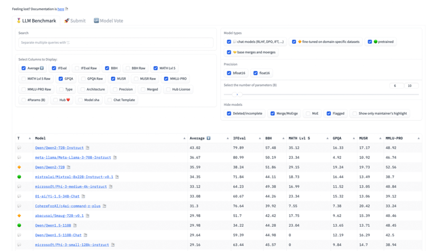The height and width of the screenshot is (251, 432).
Task: Click green circle icon in Qwen1.5-110B row
Action: tap(19, 225)
